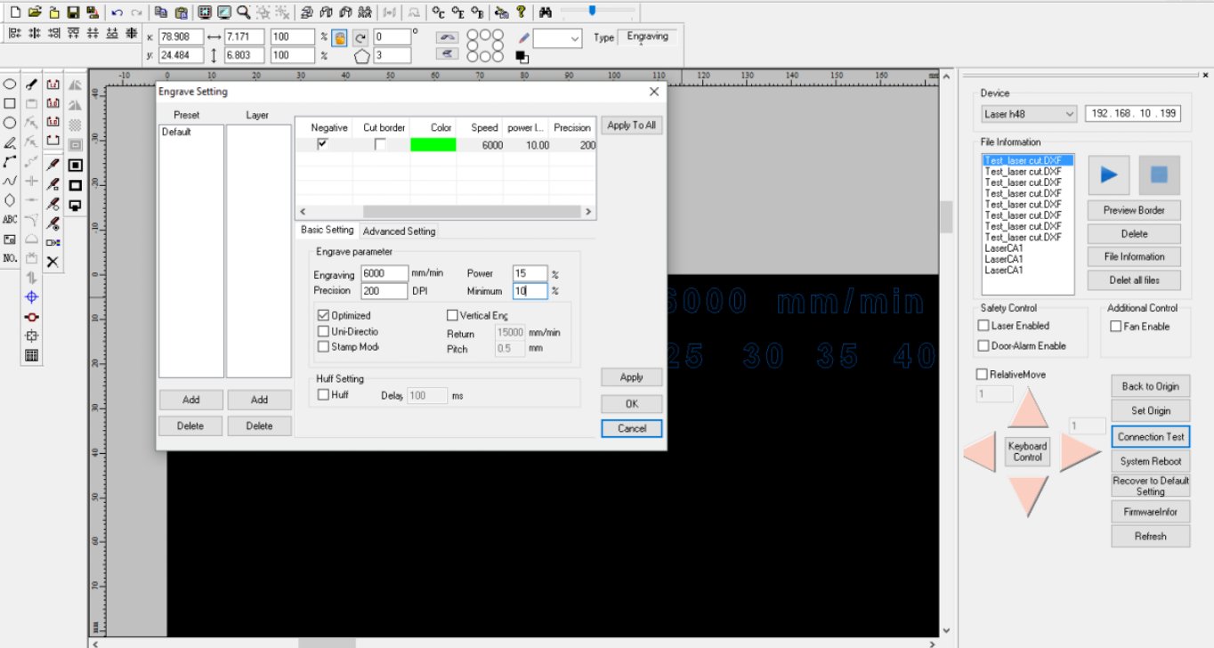The height and width of the screenshot is (648, 1214).
Task: Check the Vertical Engrave checkbox
Action: (x=452, y=315)
